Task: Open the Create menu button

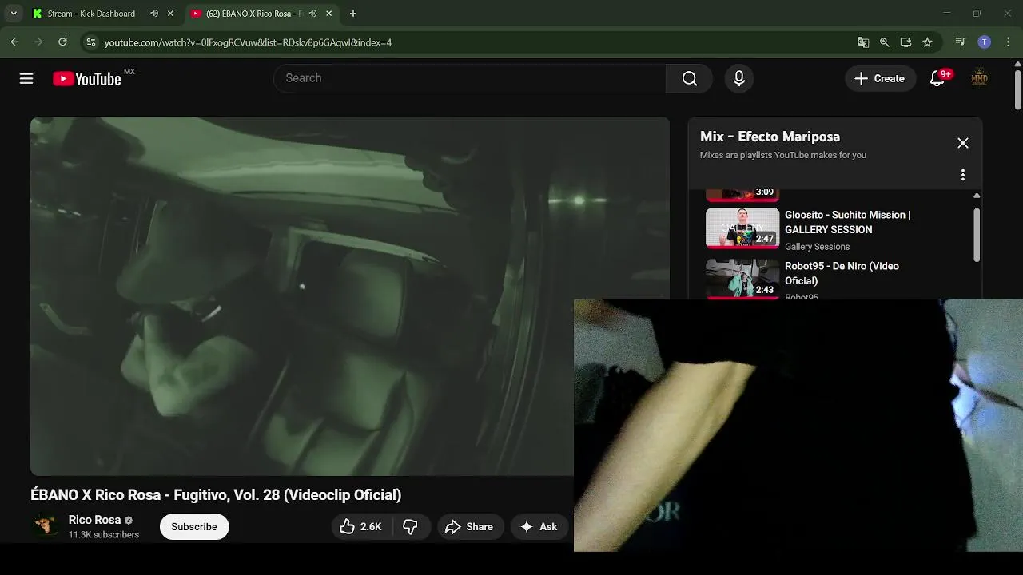Action: coord(880,78)
